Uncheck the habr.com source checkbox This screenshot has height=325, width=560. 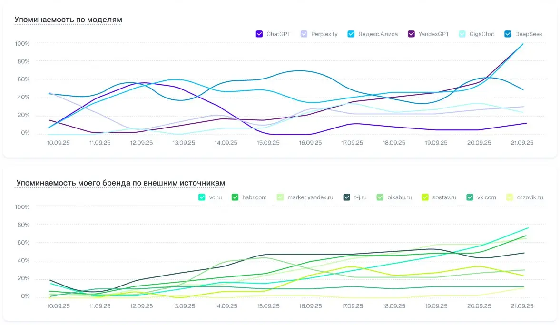(235, 197)
